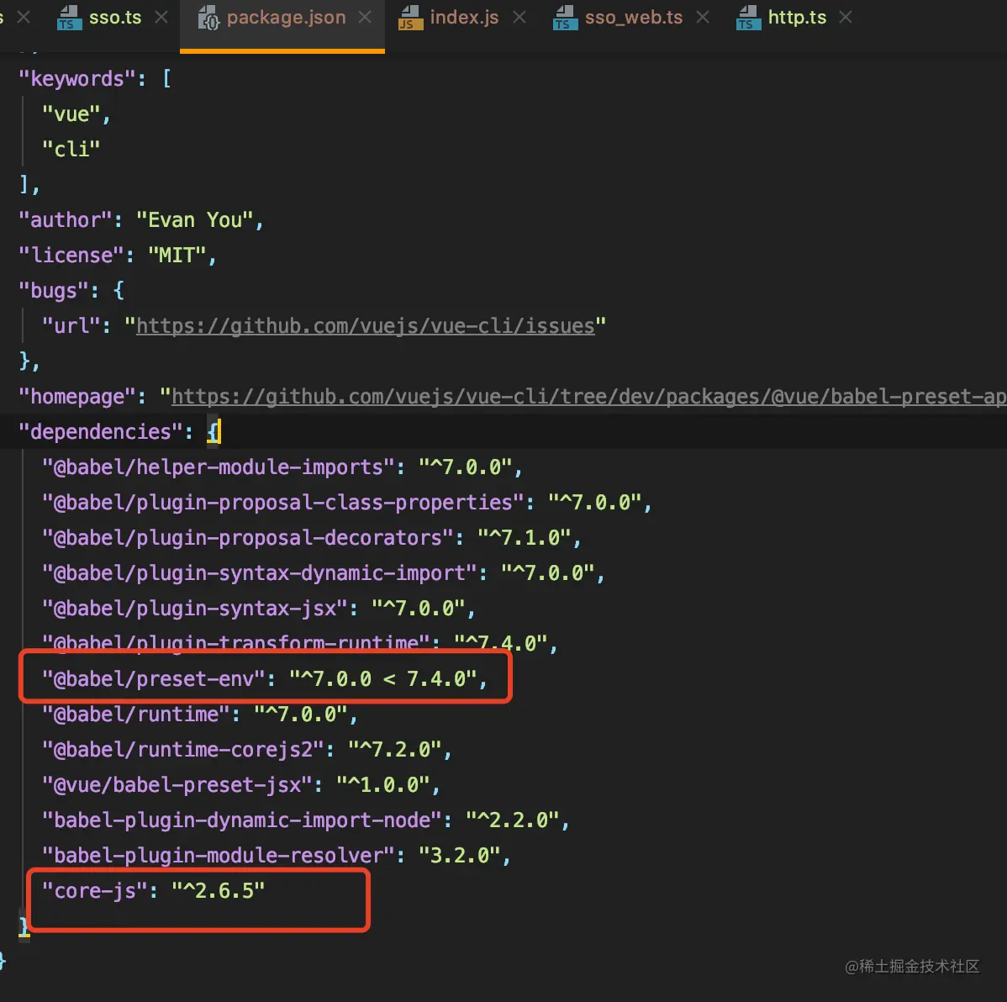Click the "^2.2.0" dynamic-import-node version
Viewport: 1007px width, 1002px height.
(x=513, y=820)
